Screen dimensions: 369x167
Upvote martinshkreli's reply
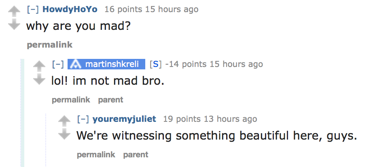(x=39, y=65)
